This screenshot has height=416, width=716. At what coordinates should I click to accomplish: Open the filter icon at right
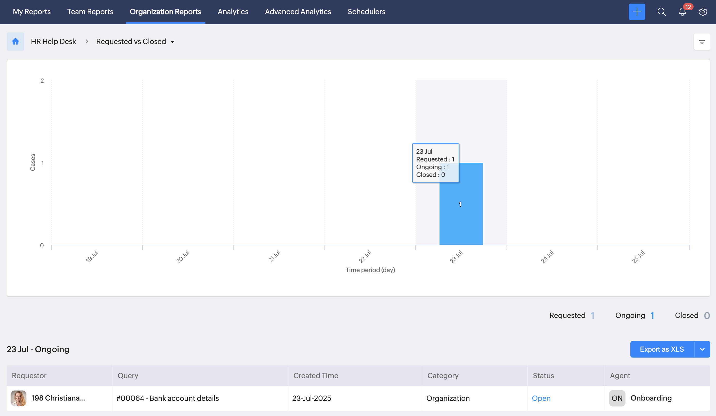click(x=702, y=42)
